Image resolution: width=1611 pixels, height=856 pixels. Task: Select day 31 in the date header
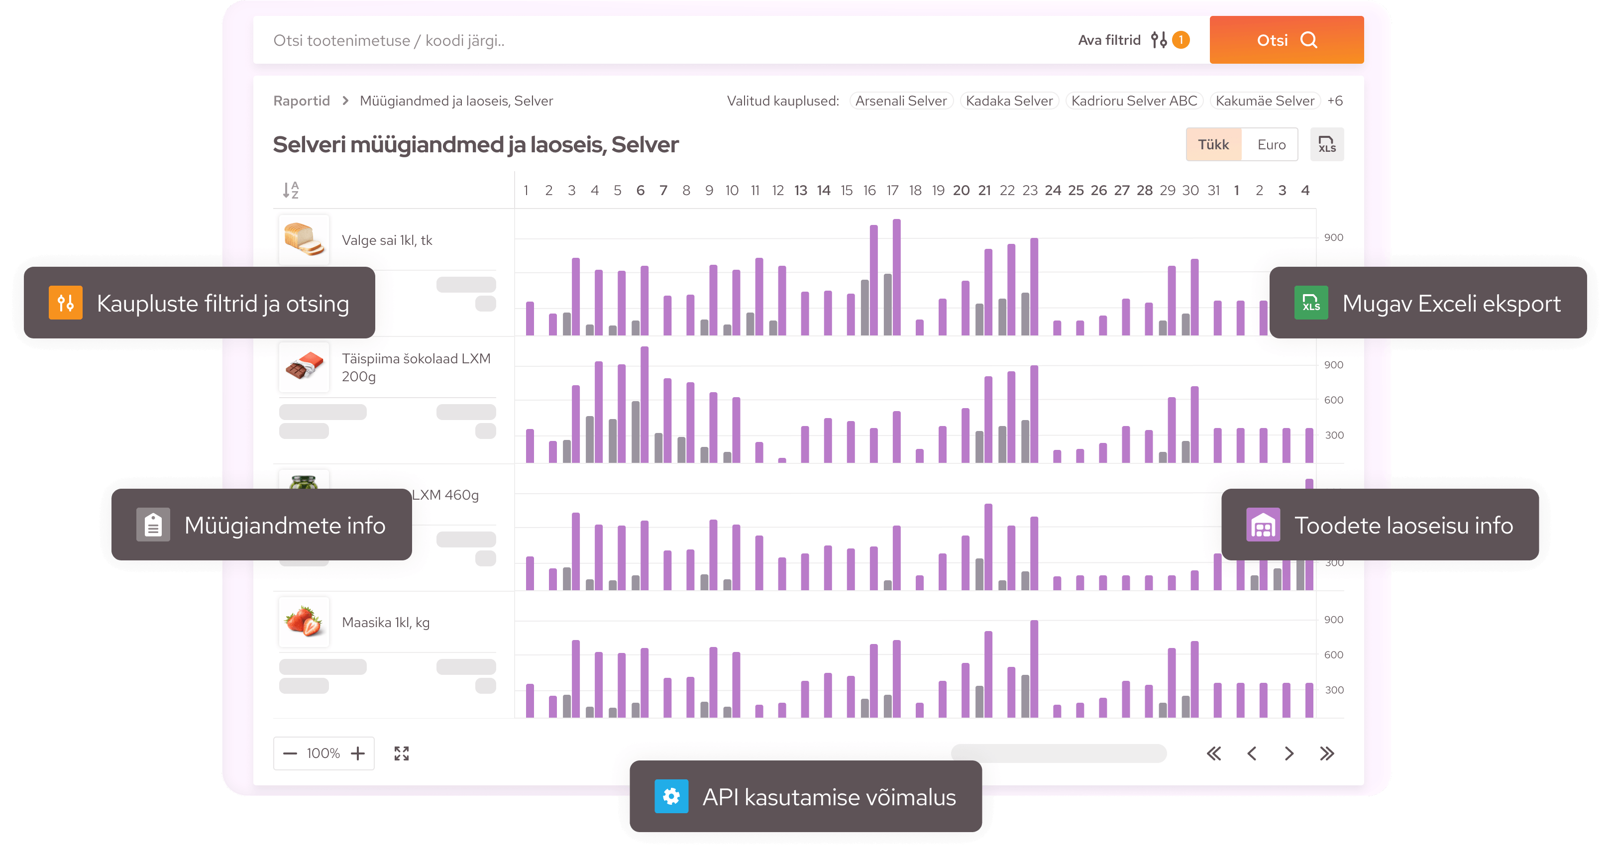coord(1213,190)
